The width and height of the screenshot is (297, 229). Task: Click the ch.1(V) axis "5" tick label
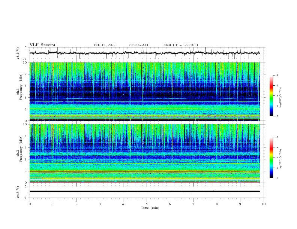pyautogui.click(x=26, y=48)
